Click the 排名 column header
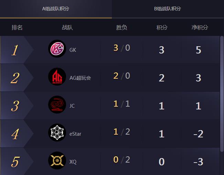The image size is (224, 175). (17, 28)
